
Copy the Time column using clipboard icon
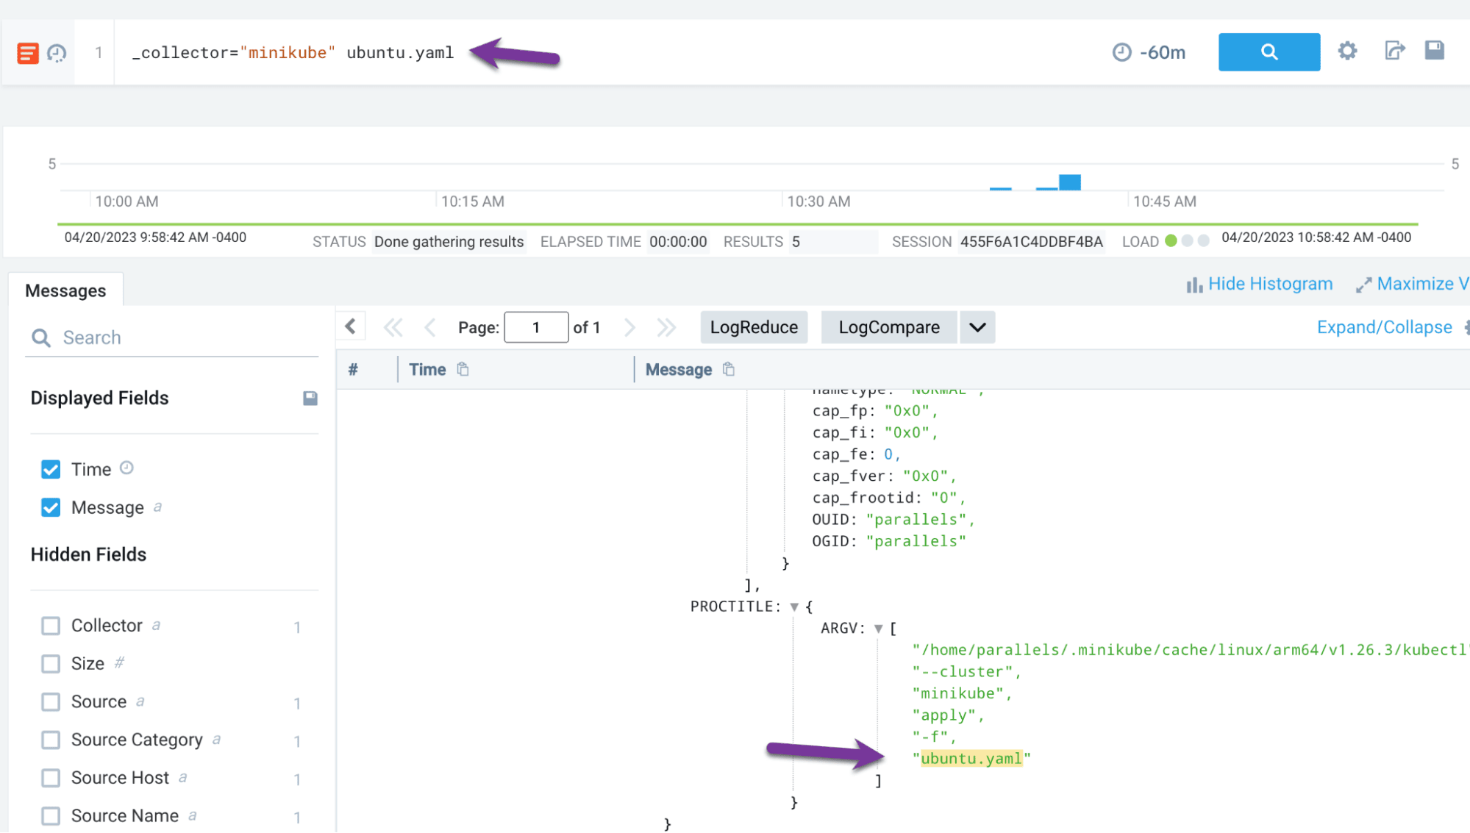[x=463, y=369]
